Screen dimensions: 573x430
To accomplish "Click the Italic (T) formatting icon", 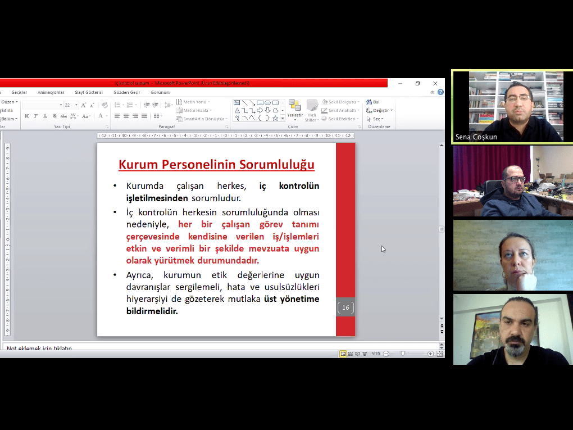I will tap(35, 116).
